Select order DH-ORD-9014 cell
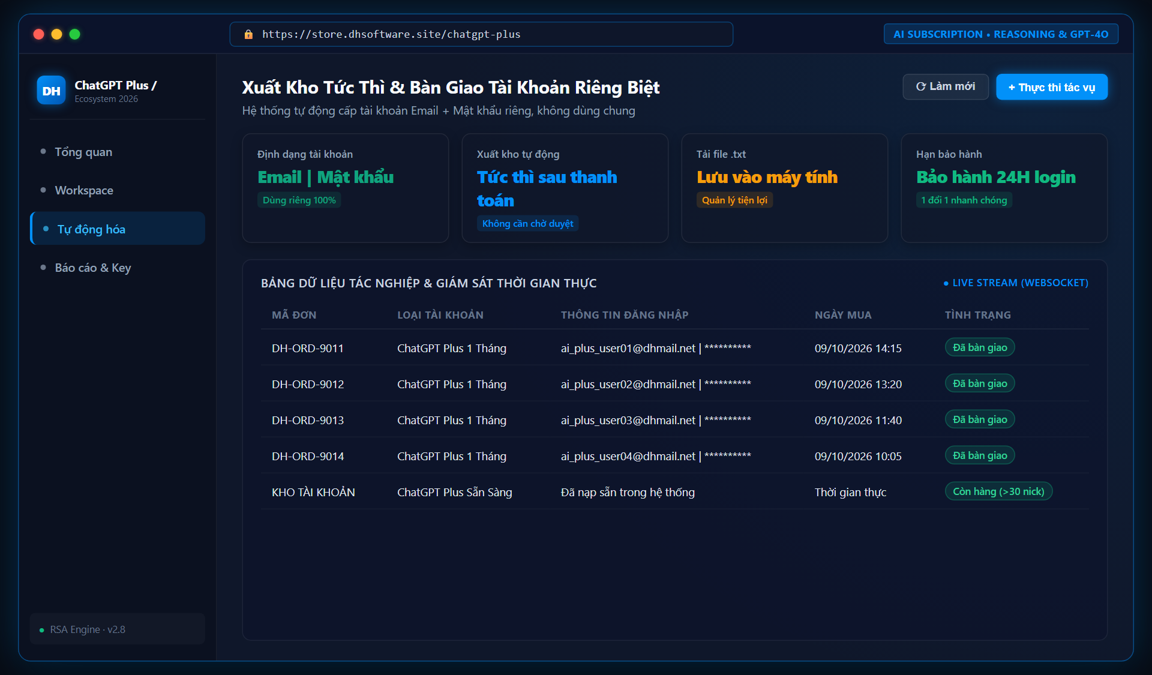The height and width of the screenshot is (675, 1152). [x=308, y=456]
